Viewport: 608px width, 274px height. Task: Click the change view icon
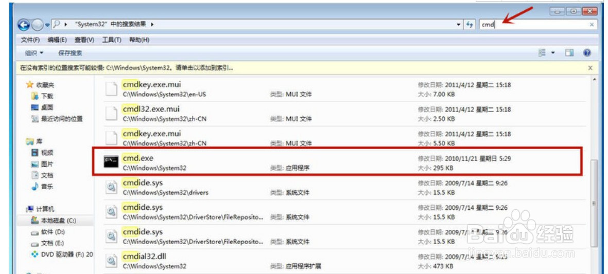tap(542, 52)
